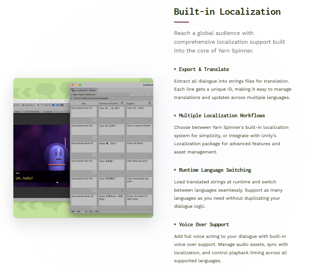
Task: Jump to first page of the table
Action: point(73,211)
